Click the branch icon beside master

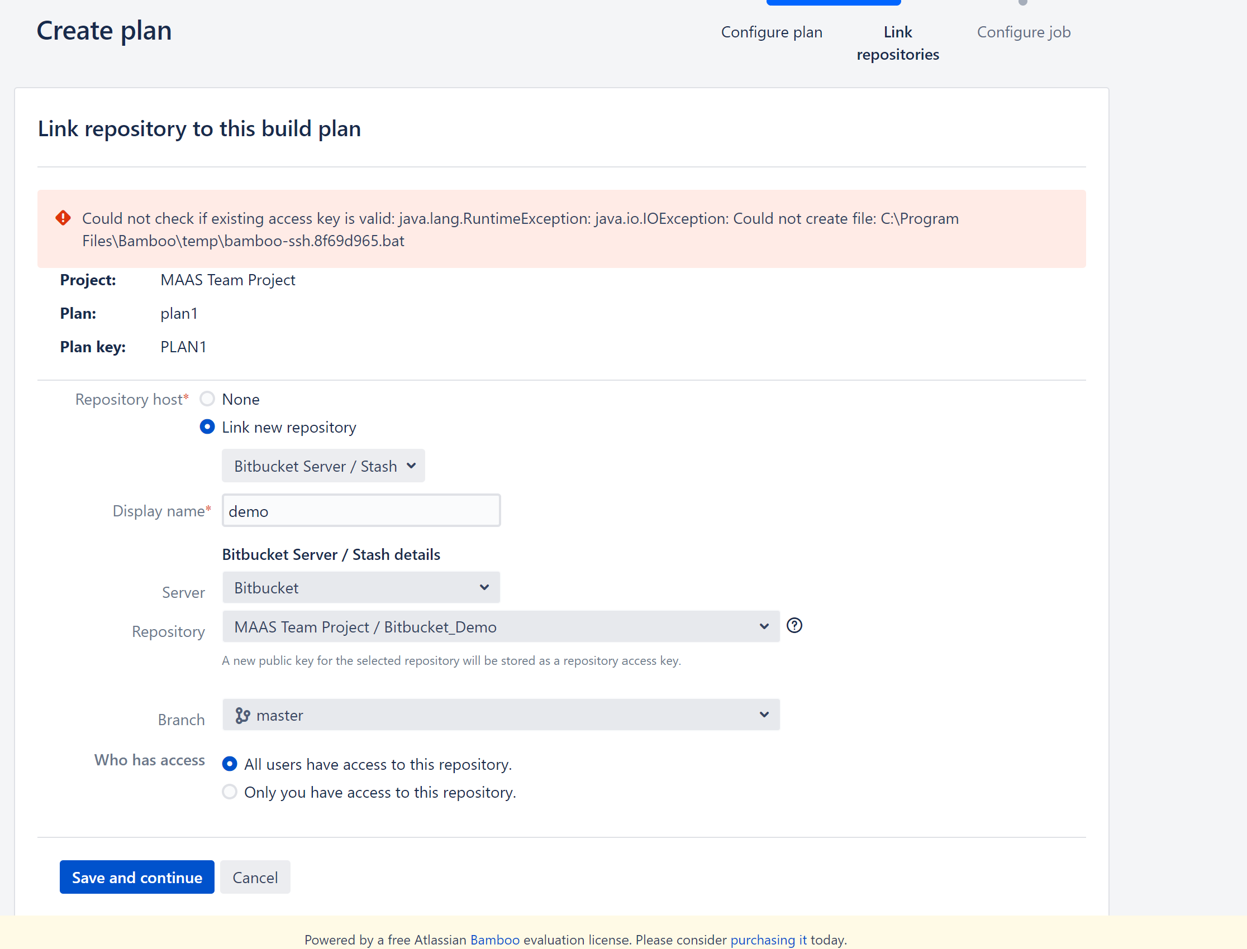click(242, 715)
